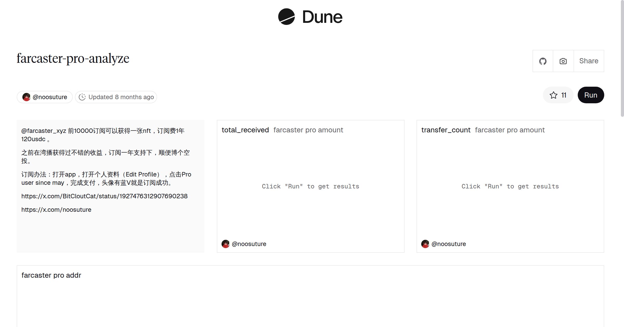Open @noosuture link under transfer_count

tap(448, 244)
